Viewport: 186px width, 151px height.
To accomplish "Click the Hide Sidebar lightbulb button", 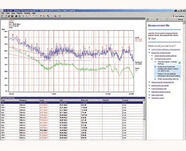I will click(x=179, y=16).
